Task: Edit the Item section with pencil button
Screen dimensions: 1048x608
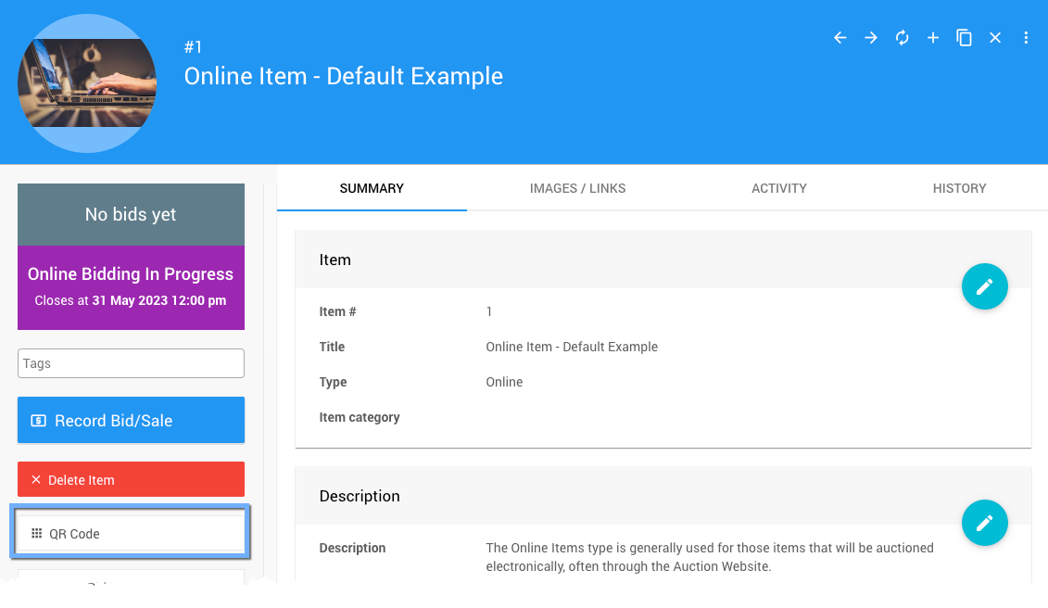Action: 984,286
